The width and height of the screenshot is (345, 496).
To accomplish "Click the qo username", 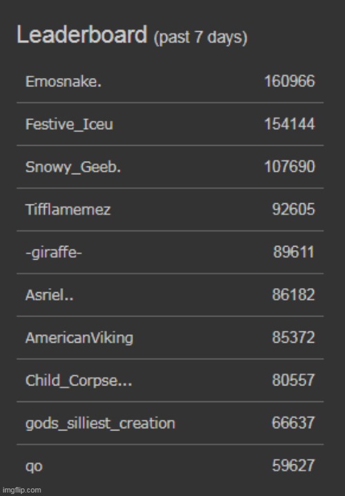I will coord(34,466).
